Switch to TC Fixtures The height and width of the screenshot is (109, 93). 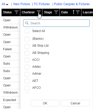point(42,4)
